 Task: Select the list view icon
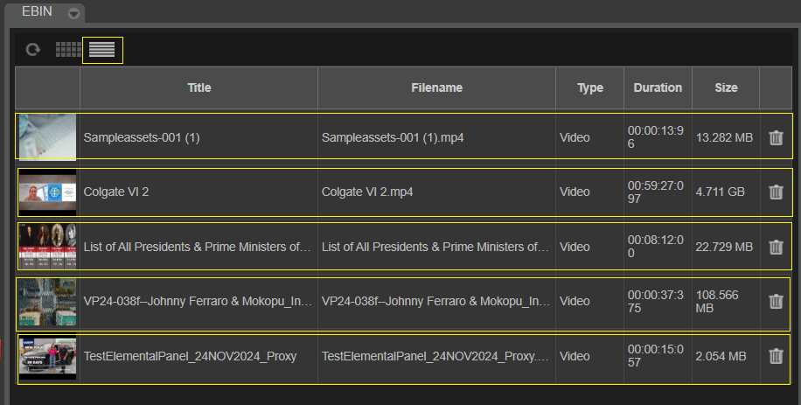[x=102, y=50]
